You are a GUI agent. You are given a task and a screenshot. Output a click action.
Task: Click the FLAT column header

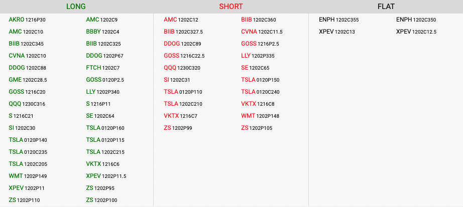(x=386, y=7)
